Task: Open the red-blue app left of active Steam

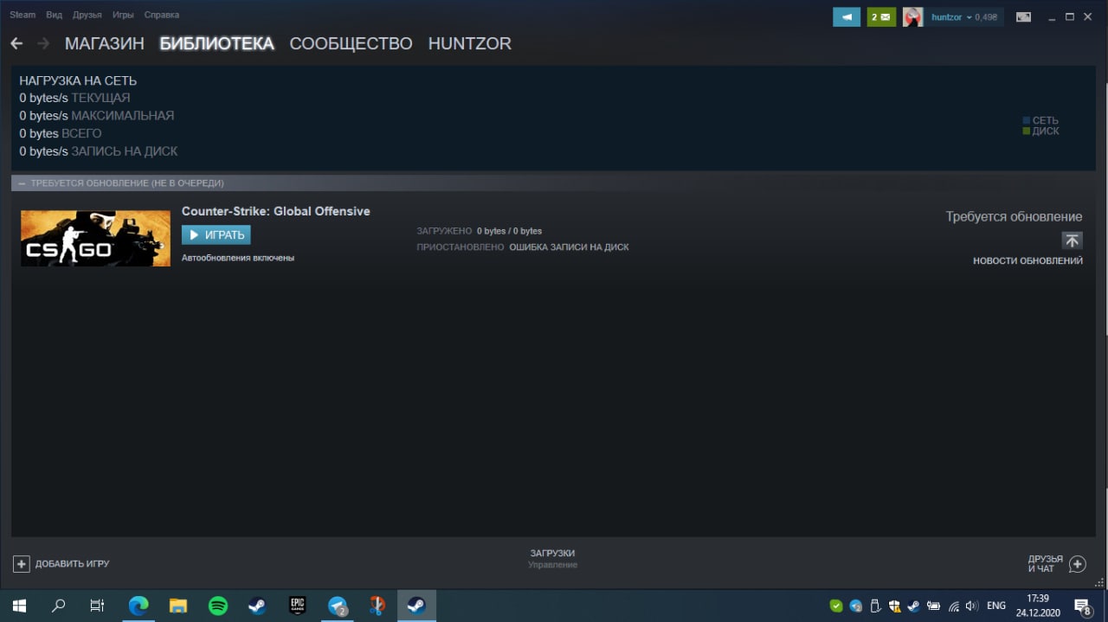Action: tap(377, 606)
